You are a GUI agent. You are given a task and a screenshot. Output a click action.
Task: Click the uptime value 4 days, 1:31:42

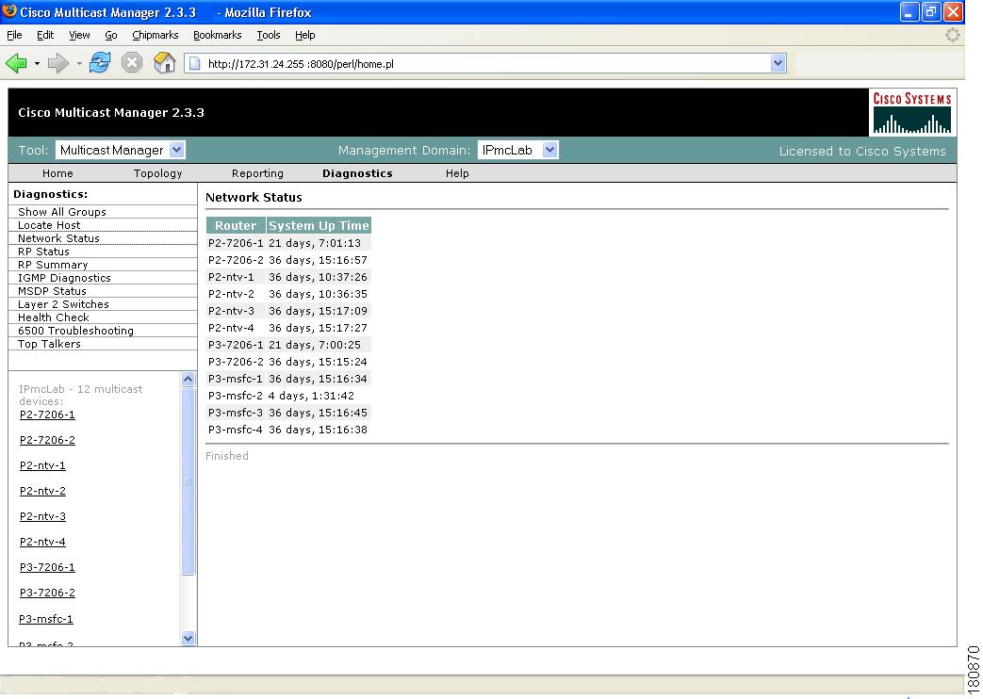pyautogui.click(x=312, y=396)
